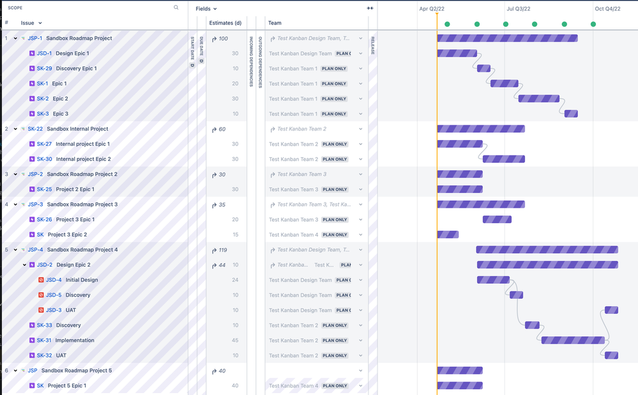Open the Team dropdown for SK-22 Sandbox Internal Project
Screen dimensions: 638x395
pyautogui.click(x=360, y=128)
